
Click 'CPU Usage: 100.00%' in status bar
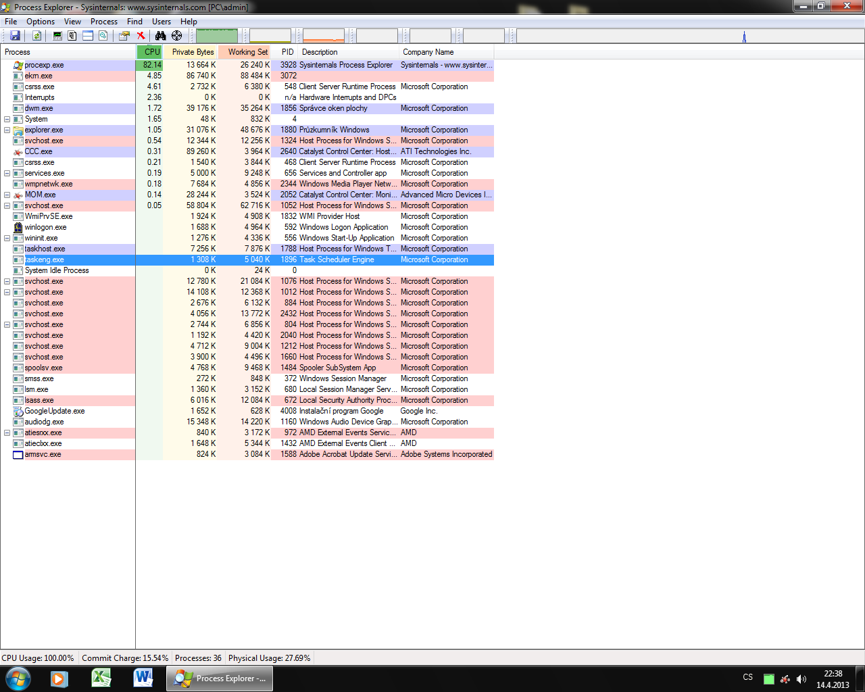coord(38,658)
